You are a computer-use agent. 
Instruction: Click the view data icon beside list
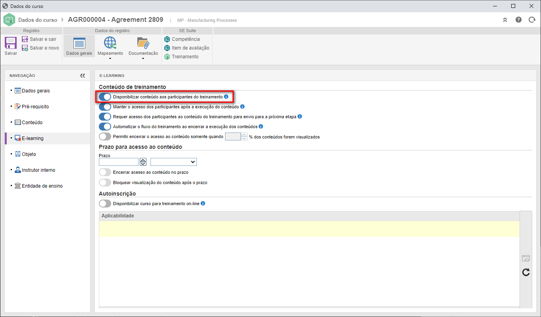pos(526,259)
